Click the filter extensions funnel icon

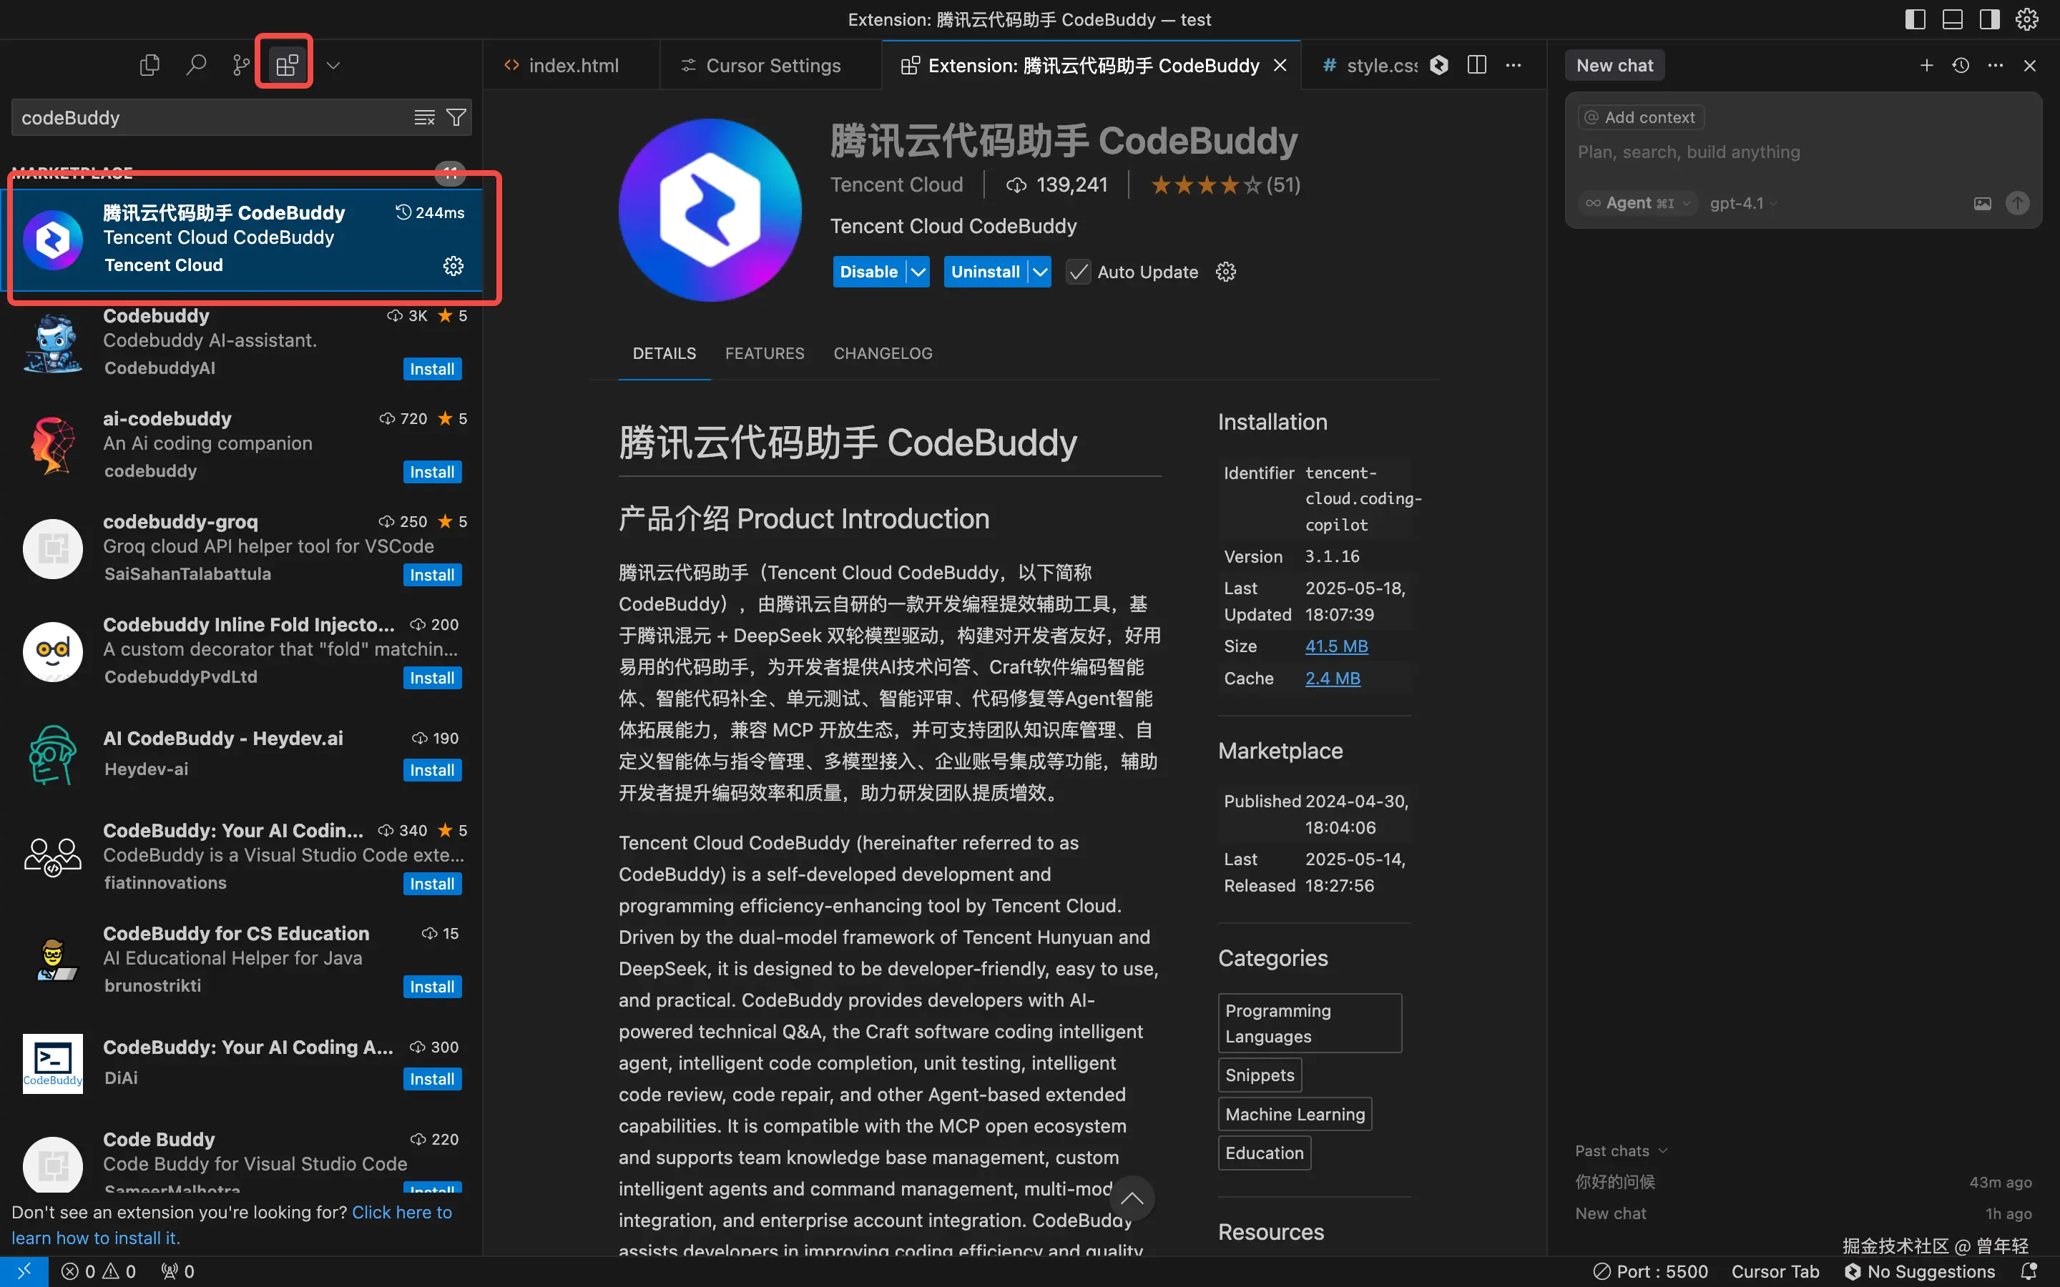point(456,117)
